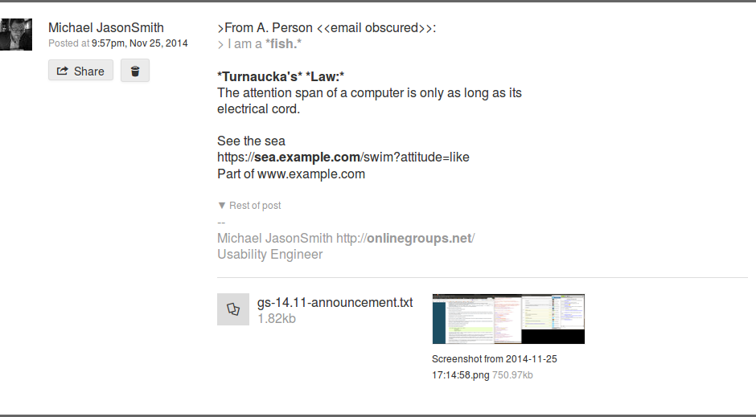Collapse the Rest of post triangle
The image size is (756, 417).
click(222, 205)
